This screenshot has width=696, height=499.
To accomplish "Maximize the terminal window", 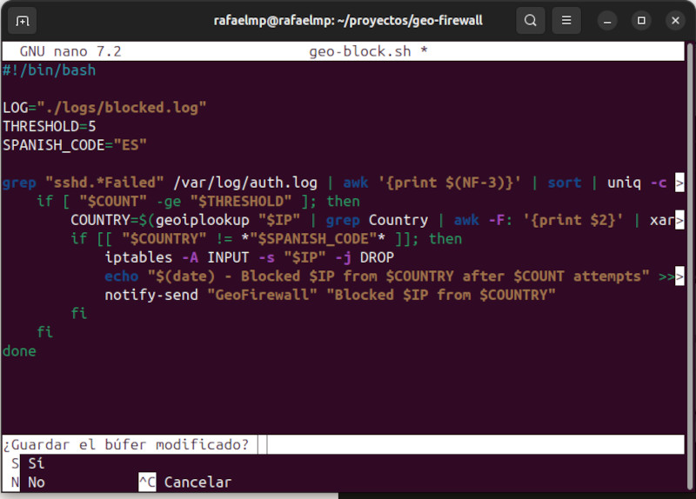I will click(641, 21).
